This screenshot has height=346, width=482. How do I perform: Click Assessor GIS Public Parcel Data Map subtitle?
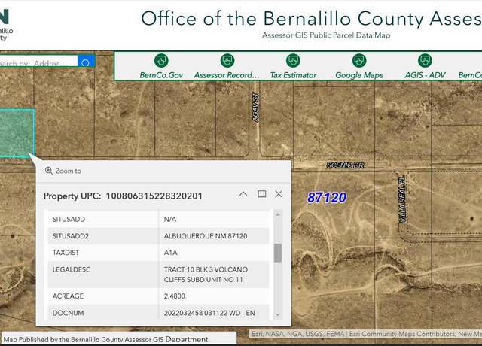tap(326, 35)
